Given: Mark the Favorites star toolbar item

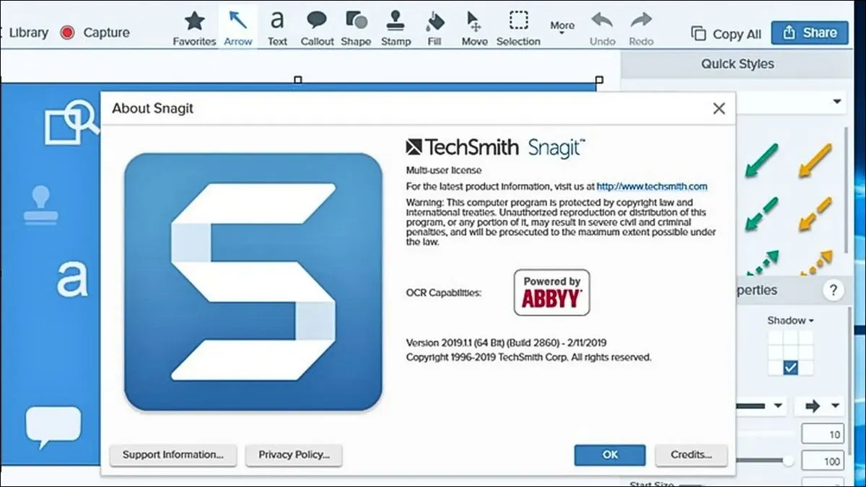Looking at the screenshot, I should point(193,27).
